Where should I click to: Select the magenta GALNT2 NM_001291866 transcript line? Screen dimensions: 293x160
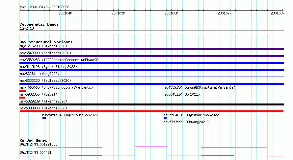[x=151, y=147]
